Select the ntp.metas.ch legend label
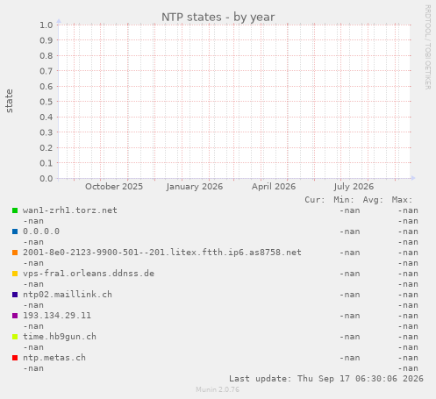Image resolution: width=436 pixels, height=399 pixels. (x=54, y=358)
